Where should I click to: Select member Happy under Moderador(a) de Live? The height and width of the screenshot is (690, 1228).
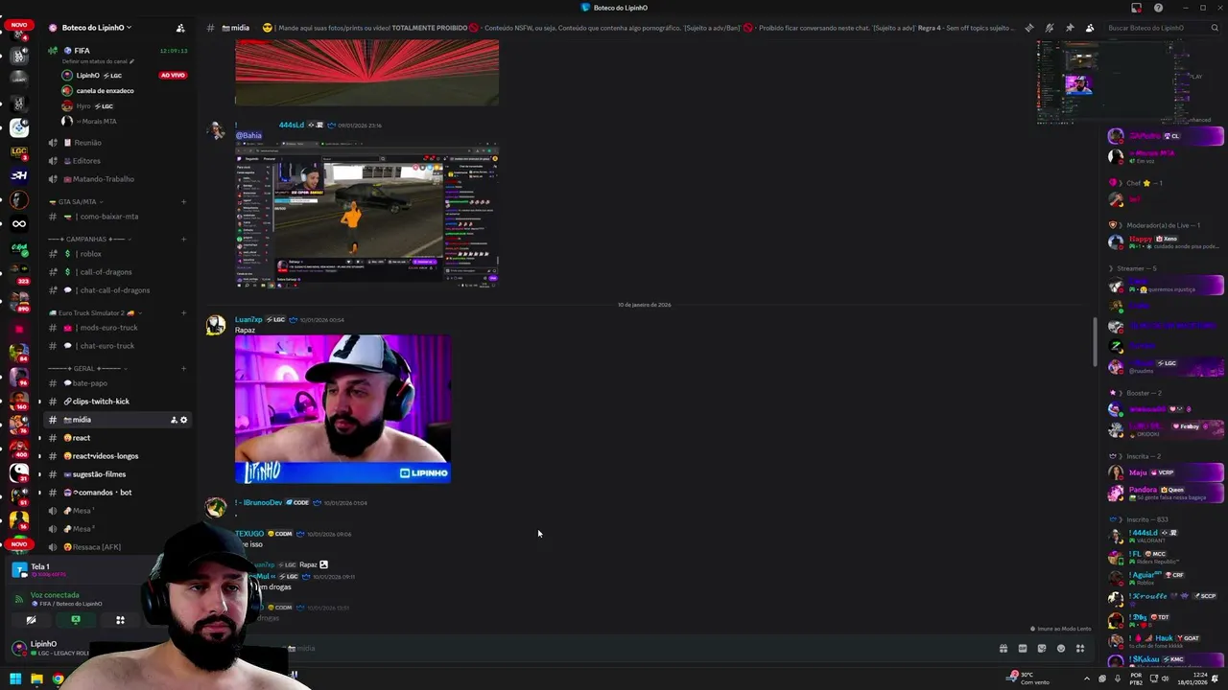pyautogui.click(x=1164, y=242)
